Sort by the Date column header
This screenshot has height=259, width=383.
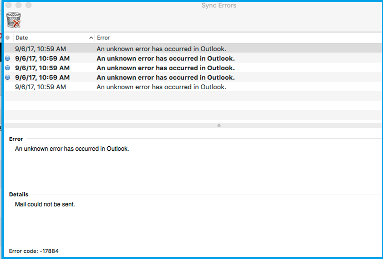click(54, 38)
